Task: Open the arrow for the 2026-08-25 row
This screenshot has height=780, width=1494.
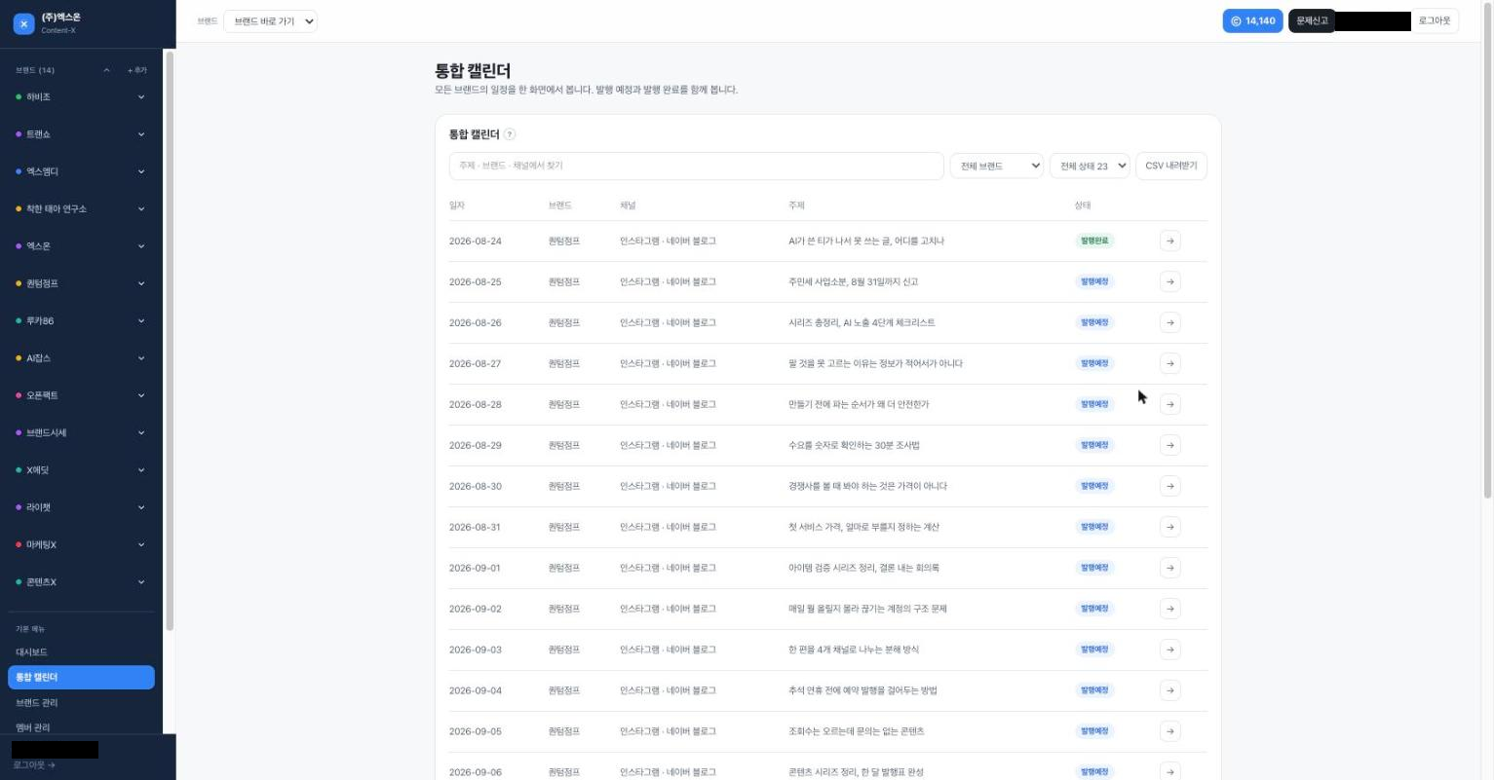Action: coord(1169,281)
